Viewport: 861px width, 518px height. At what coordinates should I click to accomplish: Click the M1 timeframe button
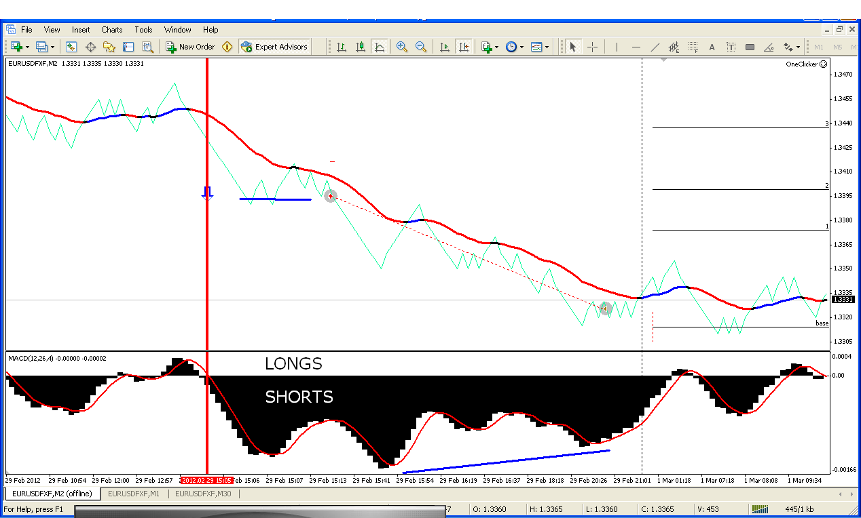pyautogui.click(x=819, y=47)
